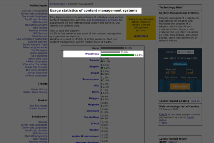Click Learn more in yellow market report box
The width and height of the screenshot is (214, 143).
[141, 36]
